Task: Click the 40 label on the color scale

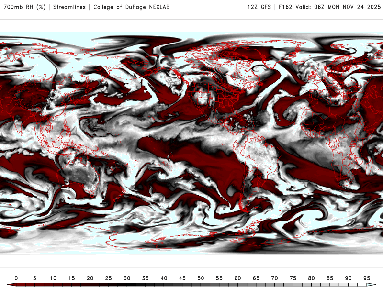Action: (164, 278)
